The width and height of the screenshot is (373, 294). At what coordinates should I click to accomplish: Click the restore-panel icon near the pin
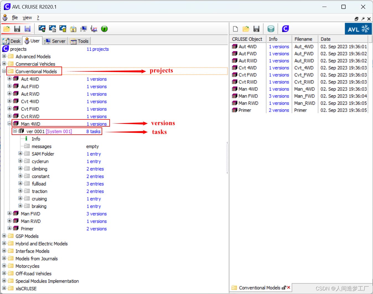point(356,19)
